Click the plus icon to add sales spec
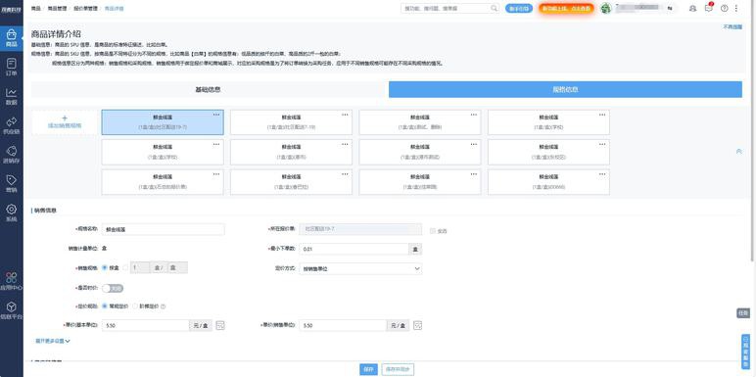756x377 pixels. [65, 118]
